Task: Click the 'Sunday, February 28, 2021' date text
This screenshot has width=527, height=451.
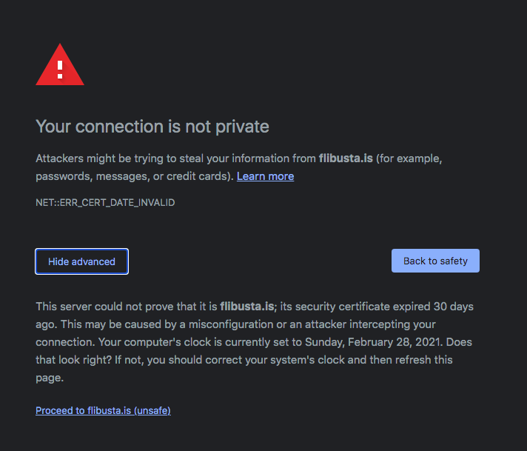Action: click(x=372, y=342)
